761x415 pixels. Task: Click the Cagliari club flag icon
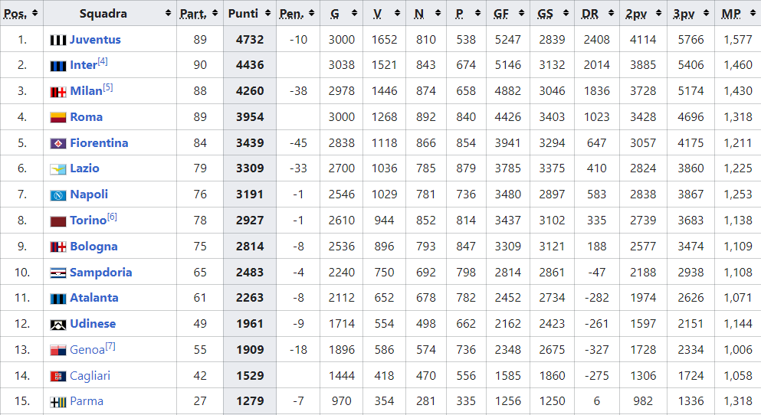(58, 376)
